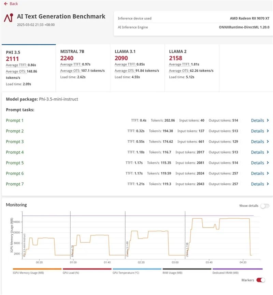The image size is (273, 295).
Task: Click the Prompt 4 label
Action: coord(15,152)
